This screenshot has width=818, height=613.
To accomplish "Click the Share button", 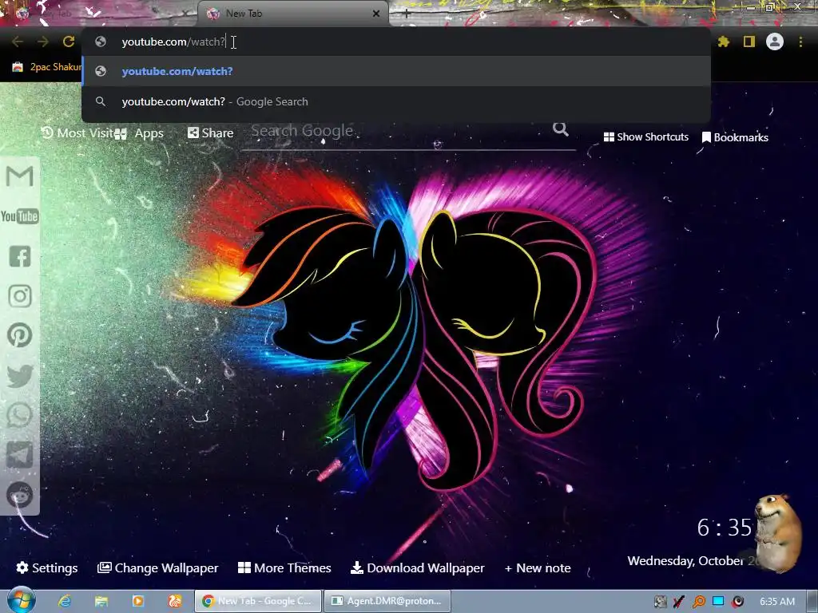I will 211,133.
